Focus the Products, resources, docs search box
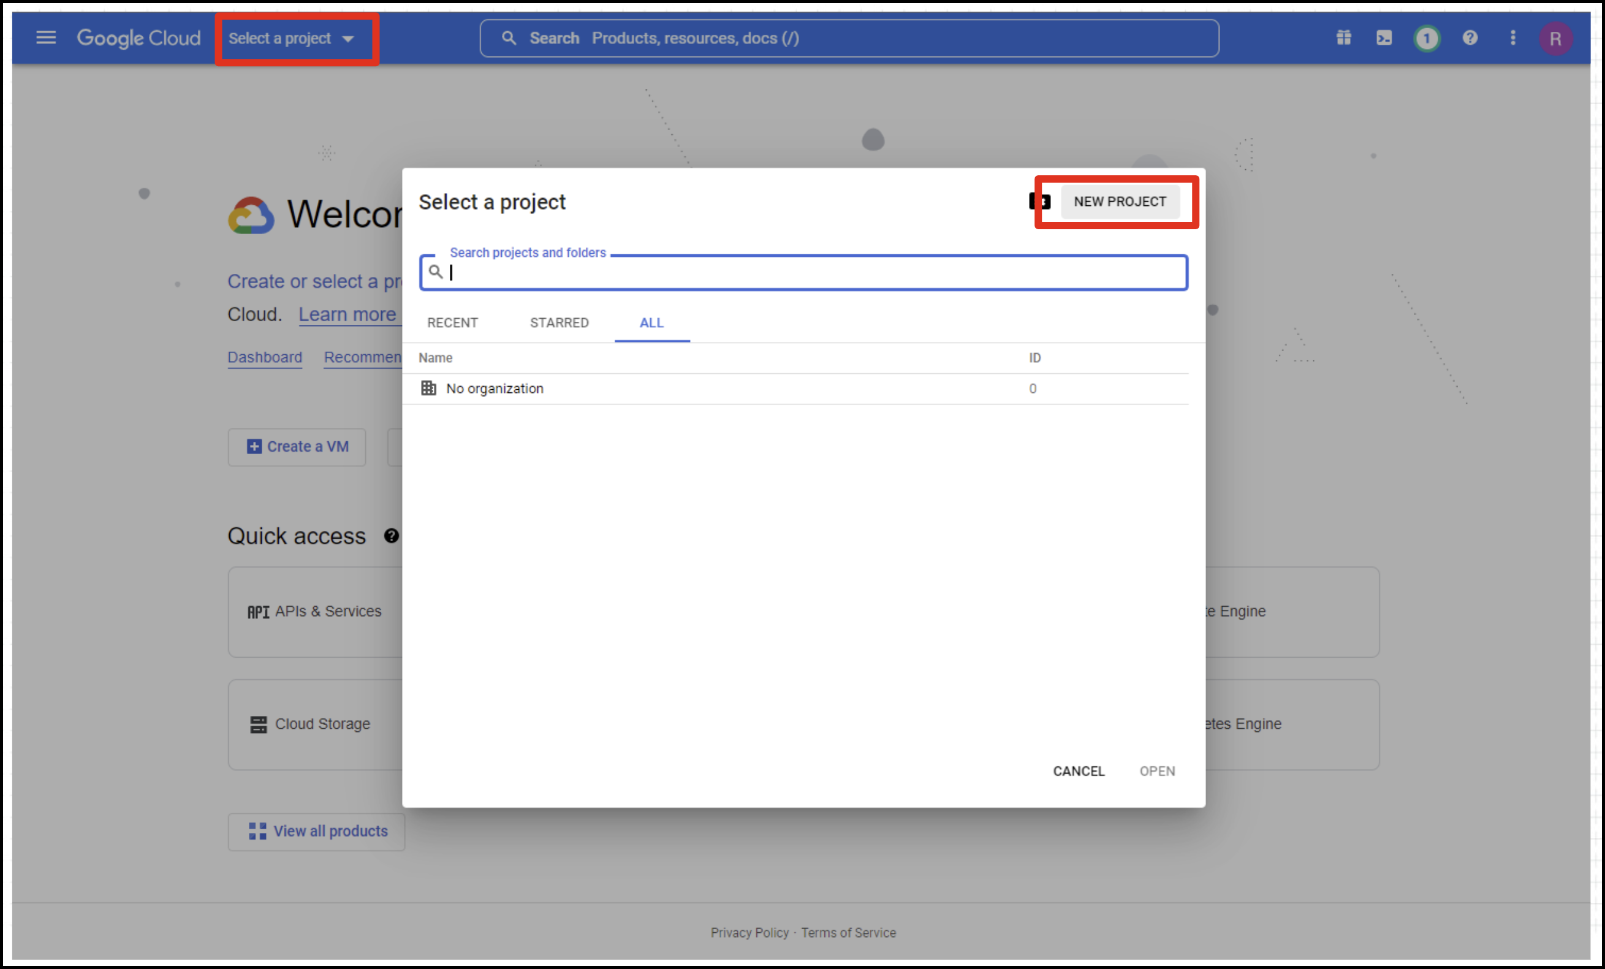This screenshot has width=1605, height=969. coord(849,39)
